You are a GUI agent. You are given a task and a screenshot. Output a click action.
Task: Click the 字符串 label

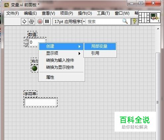click(30, 94)
